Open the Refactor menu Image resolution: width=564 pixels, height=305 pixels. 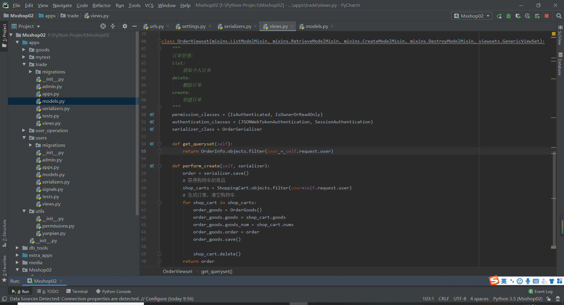coord(101,5)
